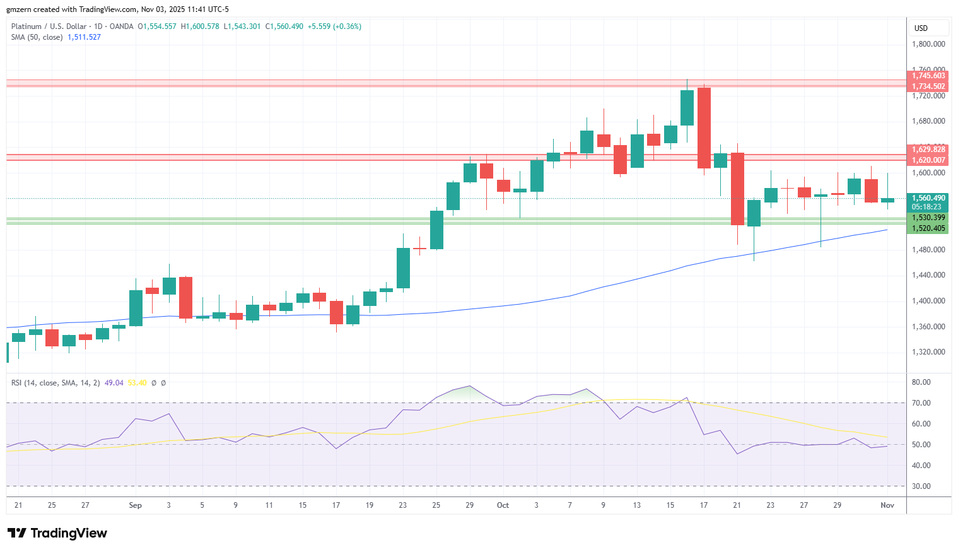Click the Sep label on the date axis
Viewport: 958px width, 552px height.
click(135, 505)
